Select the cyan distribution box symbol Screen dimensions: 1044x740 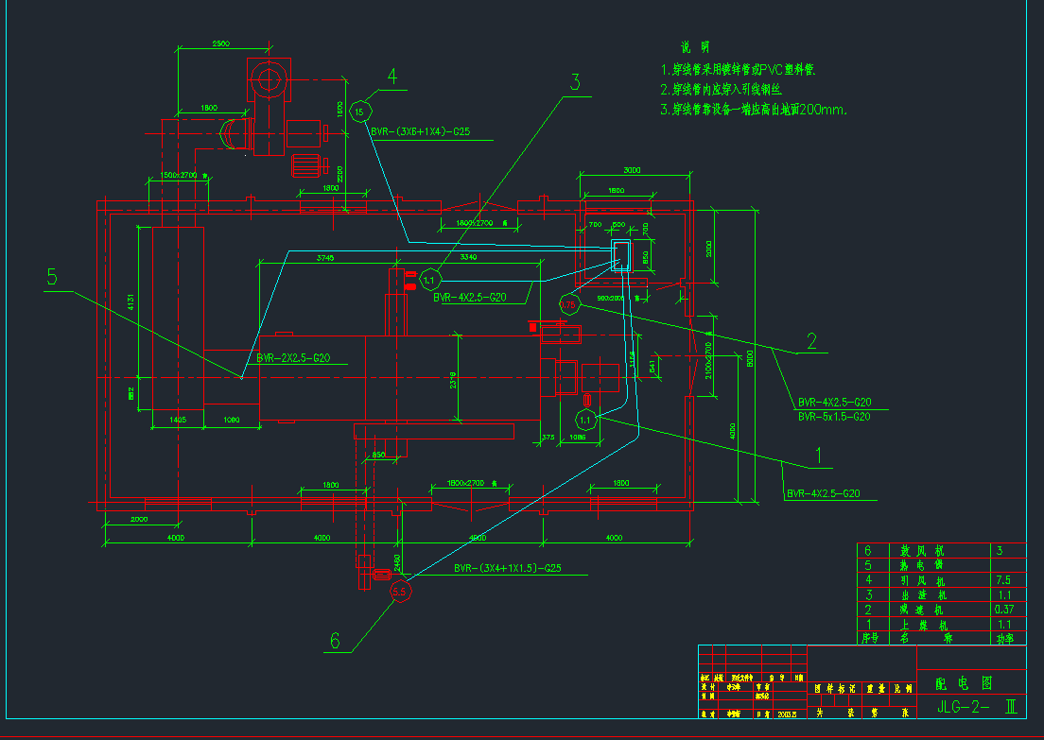point(622,255)
